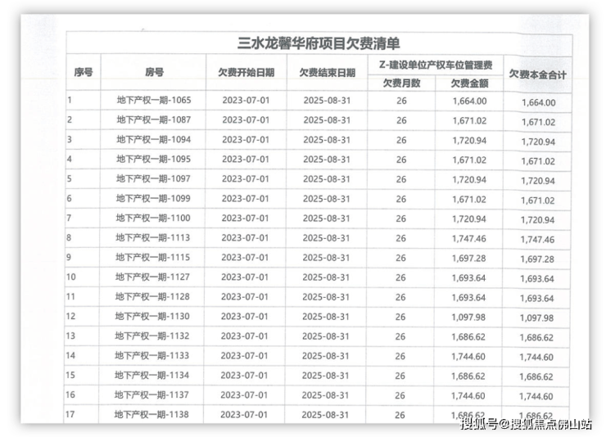Viewport: 606px width, 437px height.
Task: Click cell 地下产权一期-1134
Action: point(151,375)
